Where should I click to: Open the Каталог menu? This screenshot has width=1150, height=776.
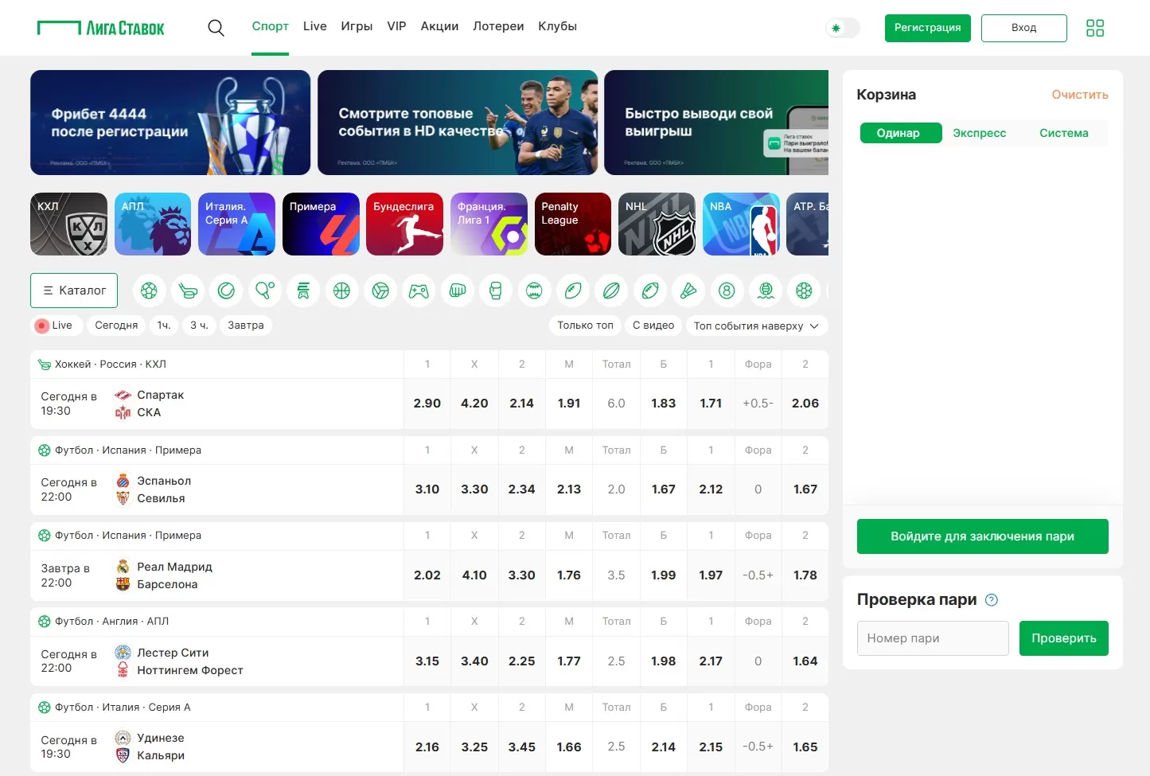click(x=74, y=291)
